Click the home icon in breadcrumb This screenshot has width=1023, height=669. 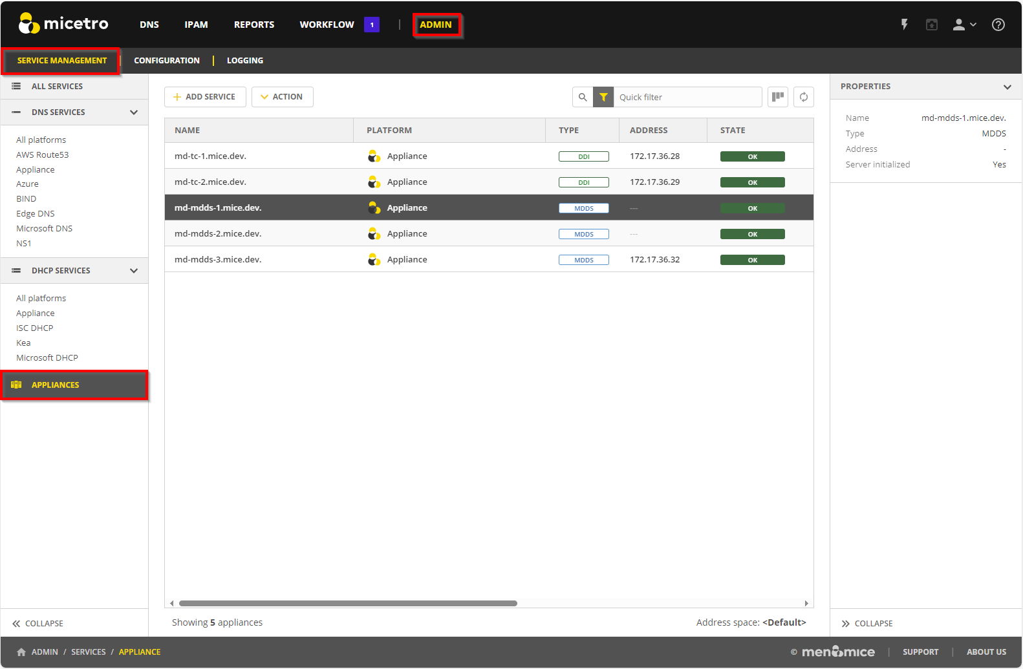21,652
